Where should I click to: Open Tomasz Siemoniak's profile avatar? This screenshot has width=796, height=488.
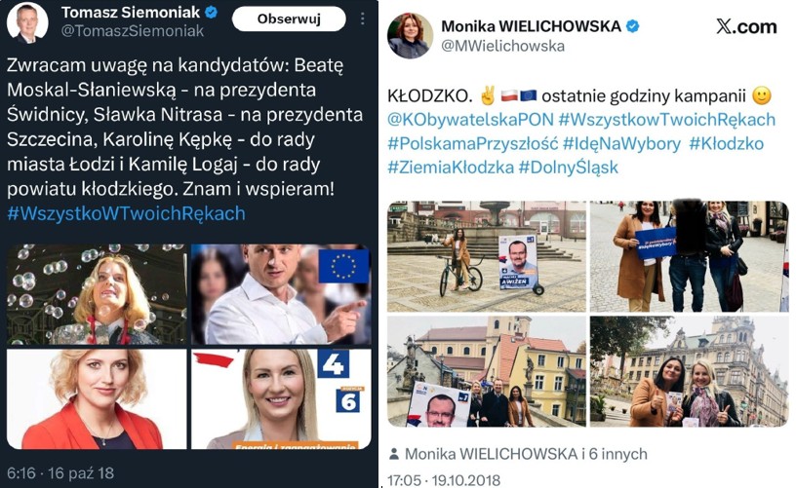point(27,23)
